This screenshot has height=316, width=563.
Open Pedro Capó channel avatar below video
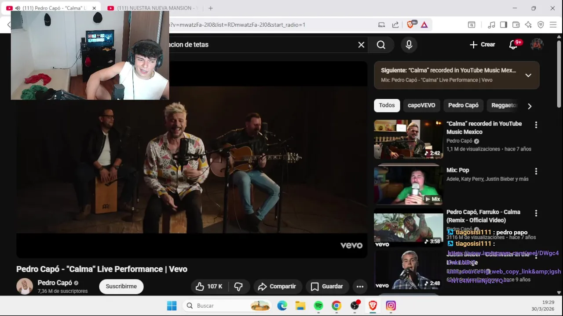[25, 286]
